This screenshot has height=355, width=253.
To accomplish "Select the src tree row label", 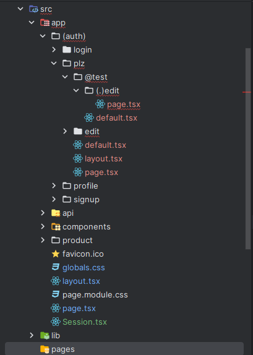I will 46,9.
